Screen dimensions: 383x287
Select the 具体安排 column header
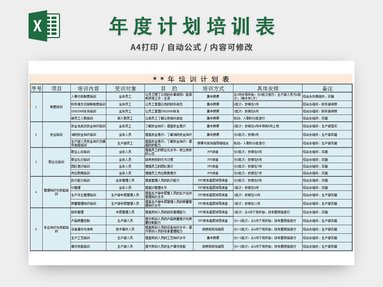[x=268, y=88]
